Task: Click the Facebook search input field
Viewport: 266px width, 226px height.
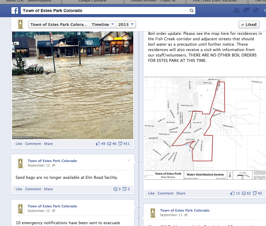Action: (x=105, y=11)
